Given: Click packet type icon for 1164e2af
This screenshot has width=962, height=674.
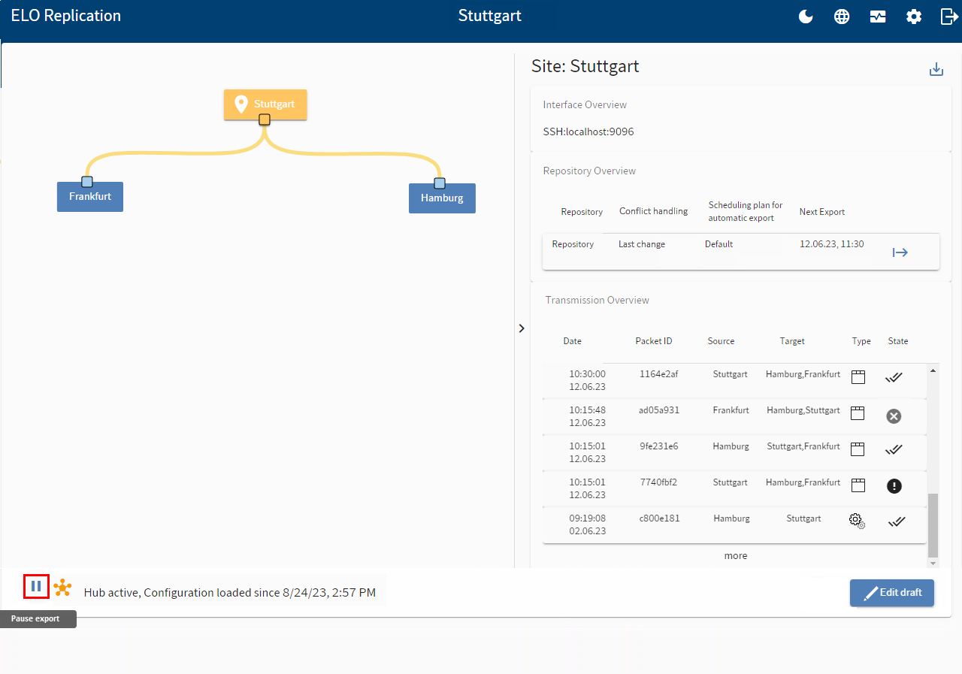Looking at the screenshot, I should pyautogui.click(x=858, y=377).
